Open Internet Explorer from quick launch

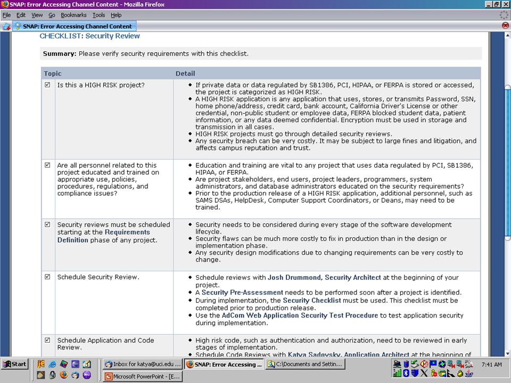(x=53, y=364)
